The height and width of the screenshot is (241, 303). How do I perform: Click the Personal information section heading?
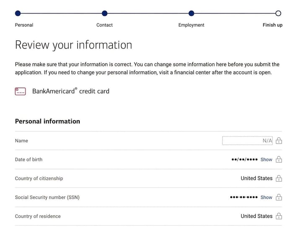[47, 121]
